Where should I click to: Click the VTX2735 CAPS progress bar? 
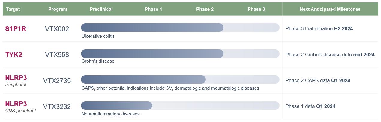click(143, 79)
